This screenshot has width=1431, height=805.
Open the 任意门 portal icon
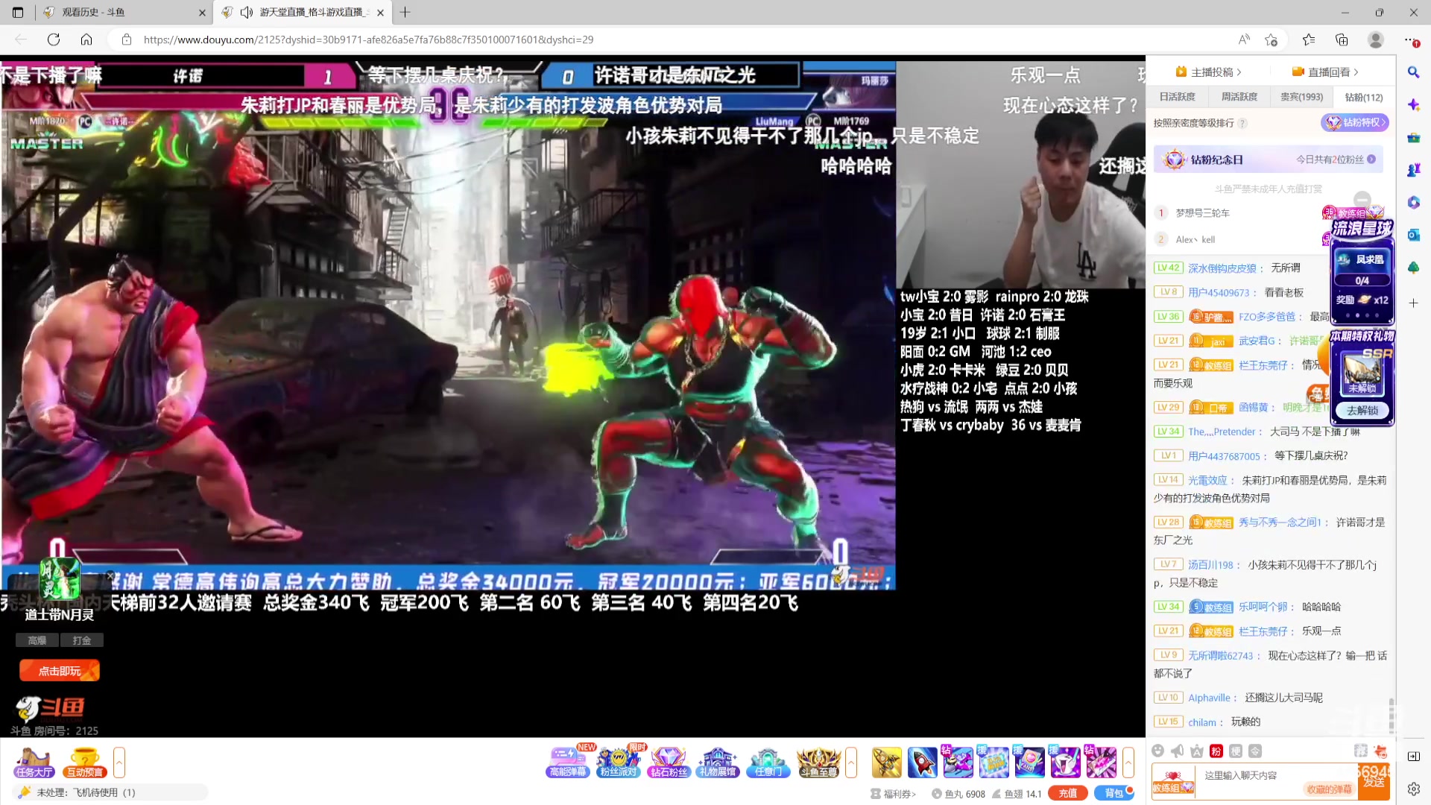tap(768, 763)
